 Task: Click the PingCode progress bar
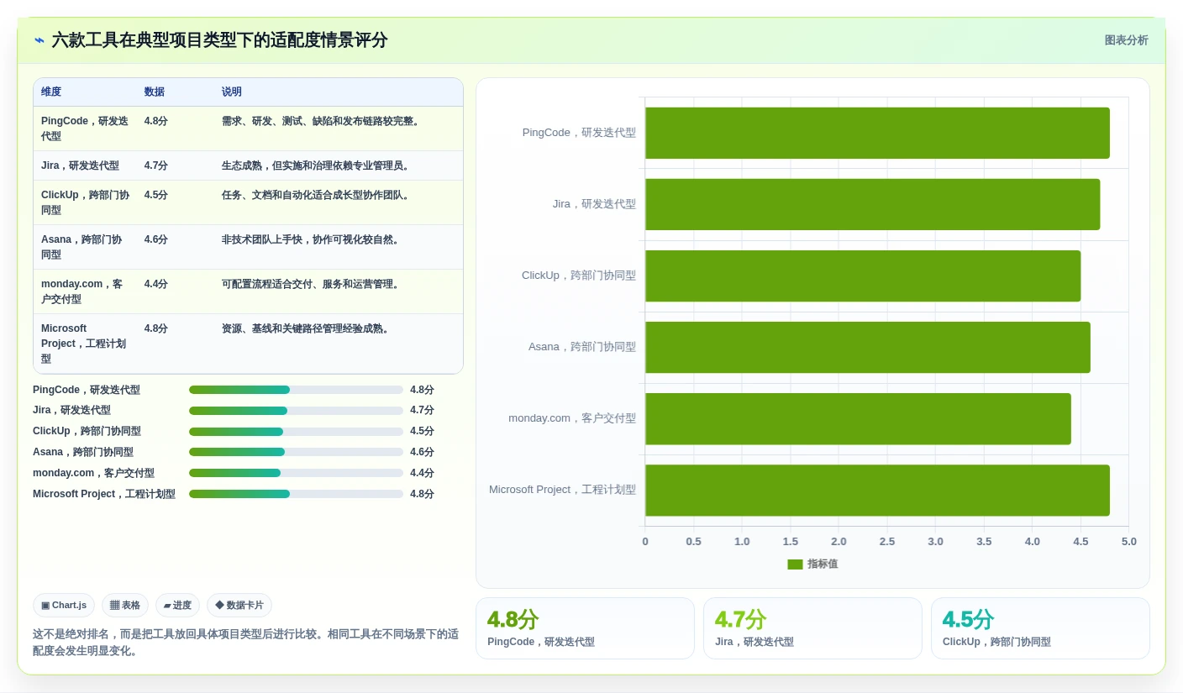pyautogui.click(x=296, y=390)
